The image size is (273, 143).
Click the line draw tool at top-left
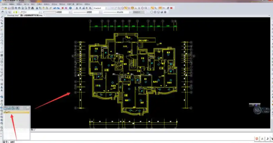point(2,17)
